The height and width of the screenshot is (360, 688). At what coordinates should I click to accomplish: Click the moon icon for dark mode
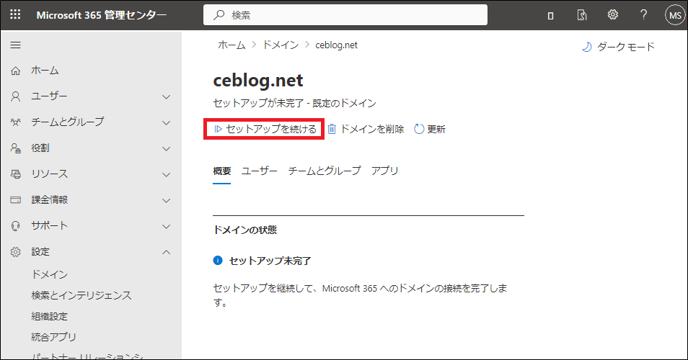tap(586, 47)
